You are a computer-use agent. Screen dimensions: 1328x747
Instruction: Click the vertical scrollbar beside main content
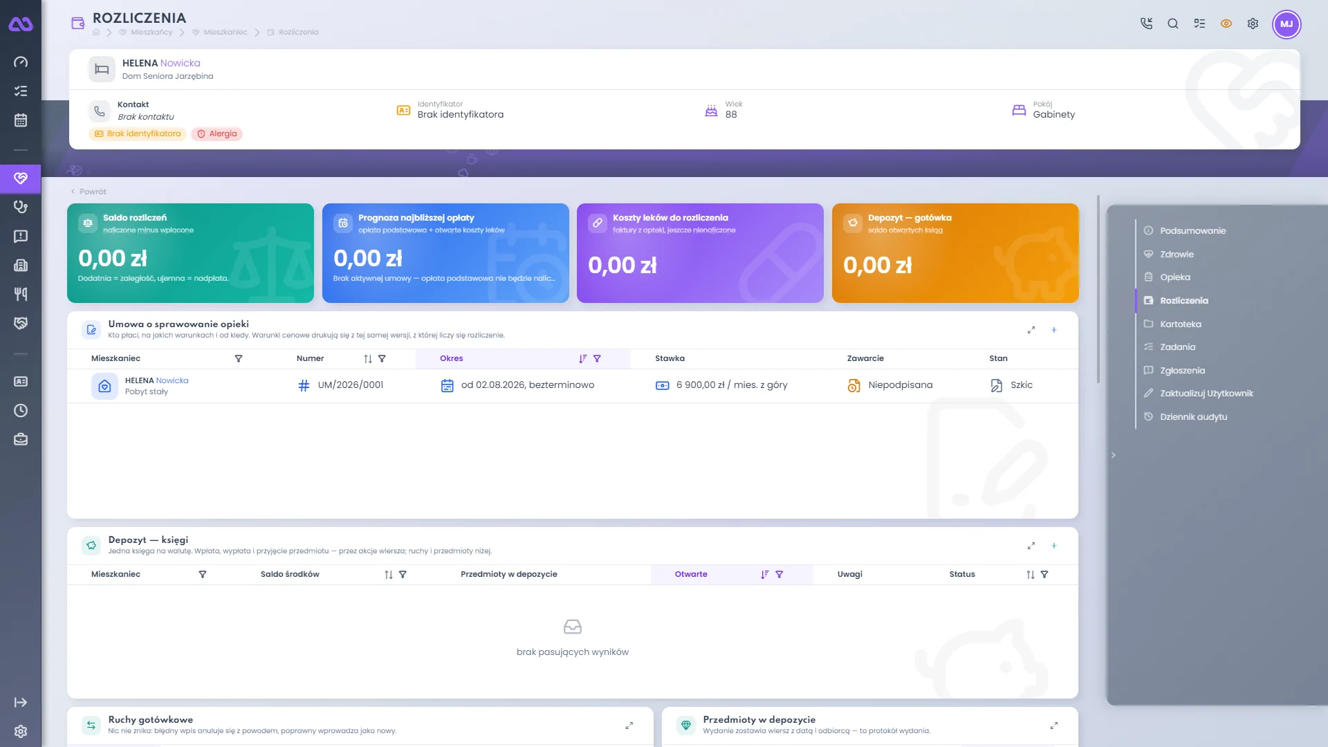(1098, 289)
